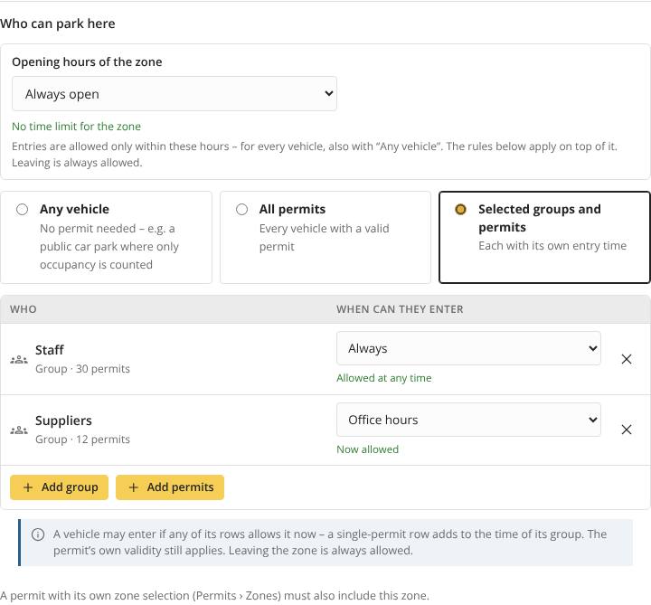The image size is (651, 605).
Task: Click the Suppliers group name
Action: click(63, 421)
